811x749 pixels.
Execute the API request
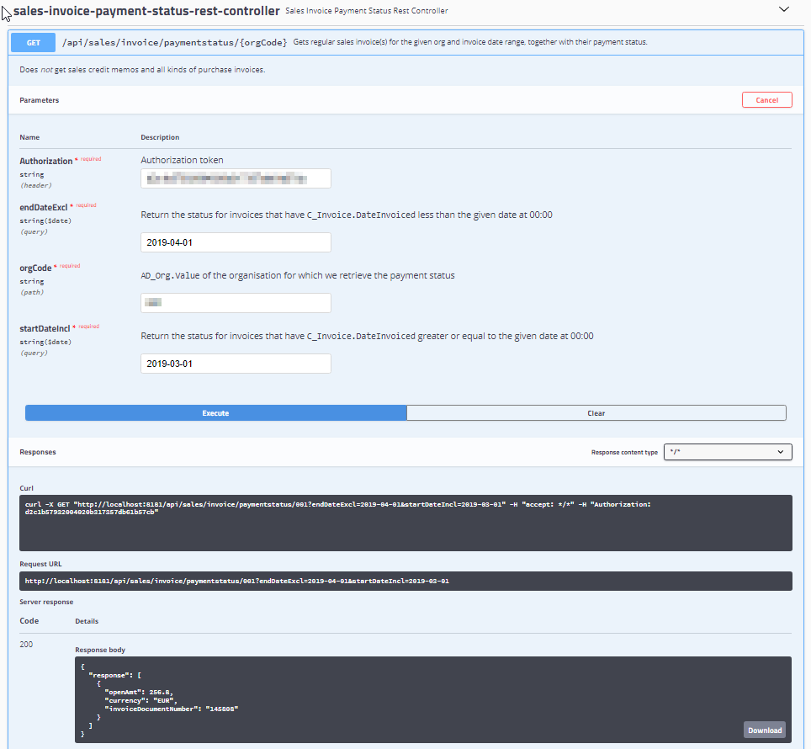215,412
